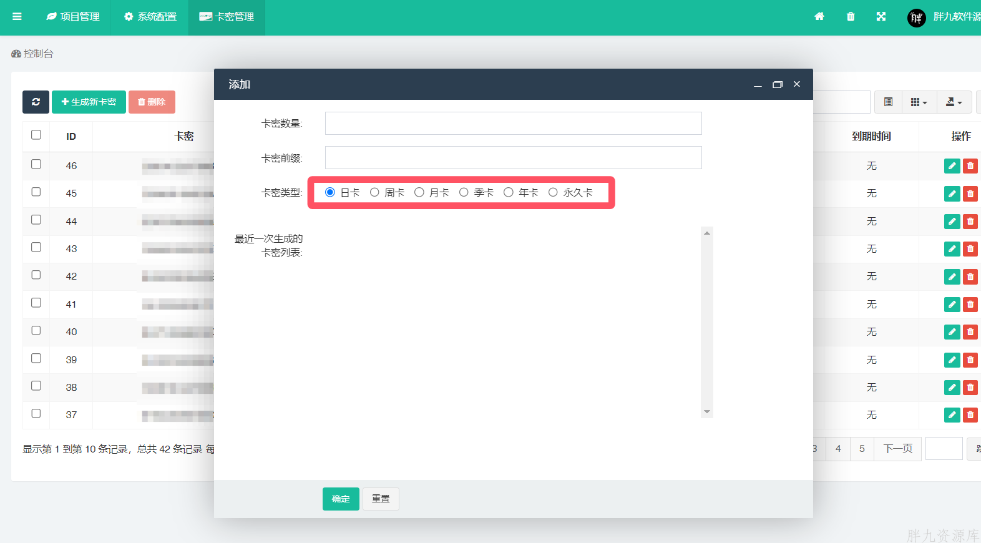Select the 年卡 card type radio
The width and height of the screenshot is (981, 543).
pyautogui.click(x=509, y=192)
